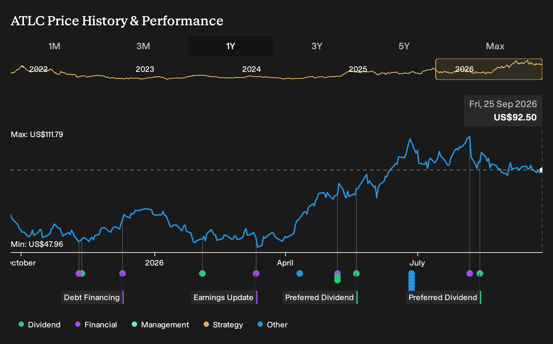Click the purple financial marker in early November
Image resolution: width=553 pixels, height=344 pixels.
point(79,273)
